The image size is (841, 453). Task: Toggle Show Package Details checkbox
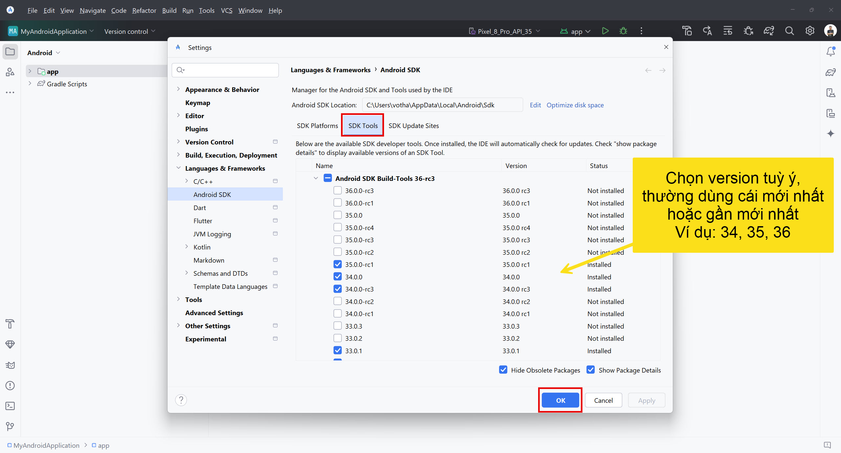[591, 370]
